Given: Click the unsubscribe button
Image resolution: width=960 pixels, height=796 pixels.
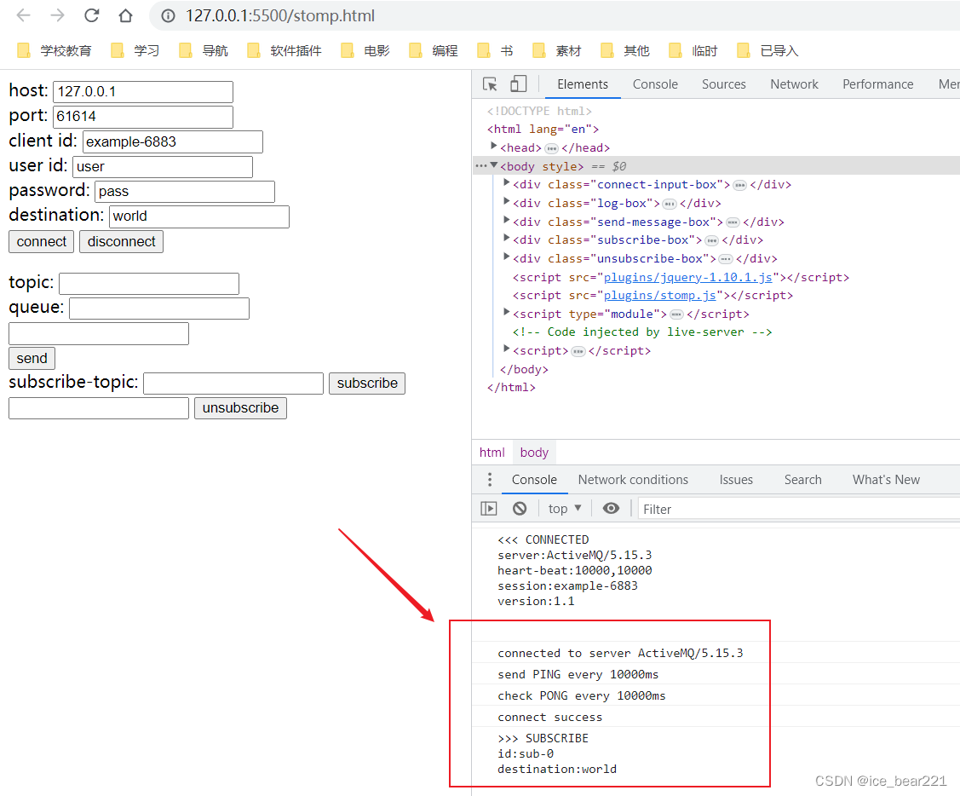Looking at the screenshot, I should point(240,407).
